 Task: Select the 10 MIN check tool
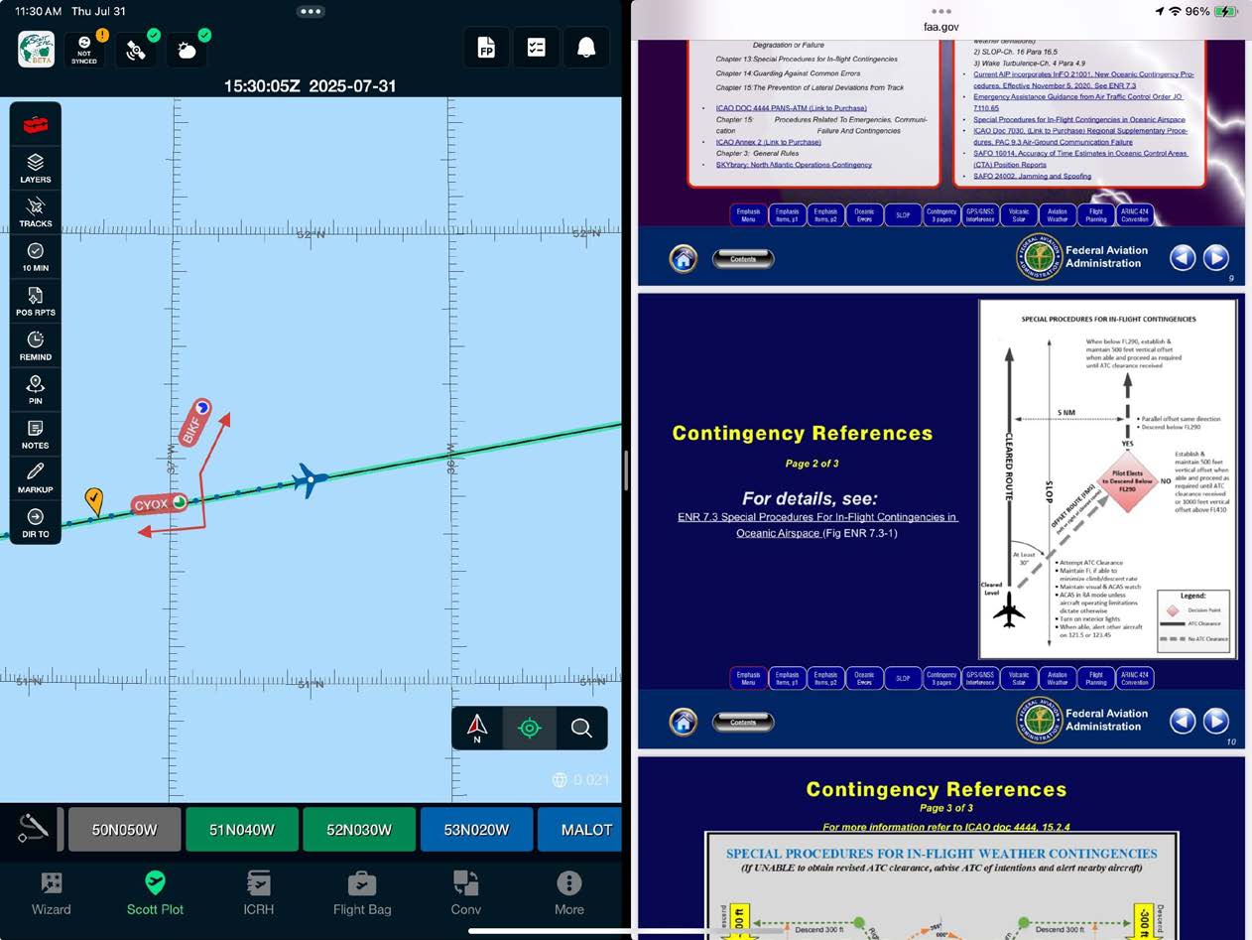(36, 257)
